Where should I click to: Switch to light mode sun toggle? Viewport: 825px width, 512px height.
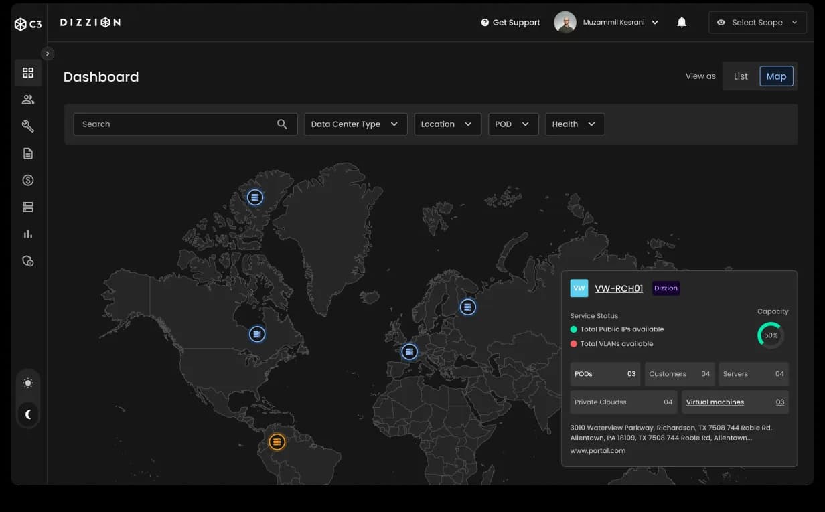[28, 383]
